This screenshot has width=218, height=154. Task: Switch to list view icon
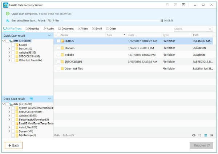tap(206, 135)
